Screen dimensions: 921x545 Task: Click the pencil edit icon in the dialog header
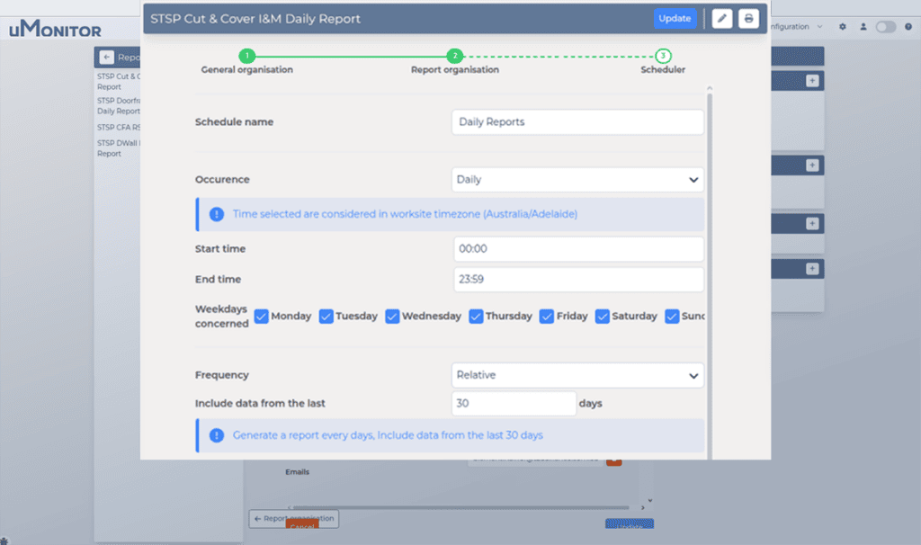tap(722, 18)
